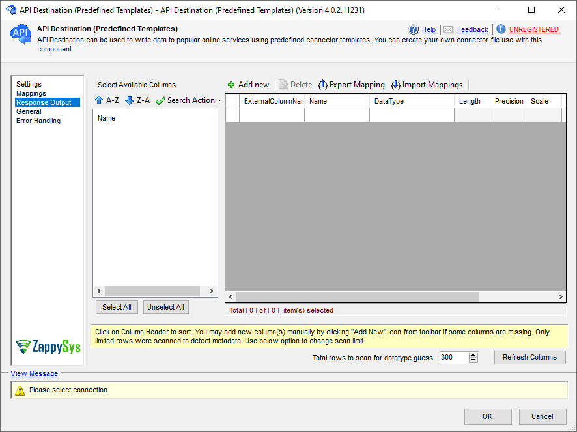Click the empty ExternalColumnName grid cell
The image size is (577, 432).
272,115
